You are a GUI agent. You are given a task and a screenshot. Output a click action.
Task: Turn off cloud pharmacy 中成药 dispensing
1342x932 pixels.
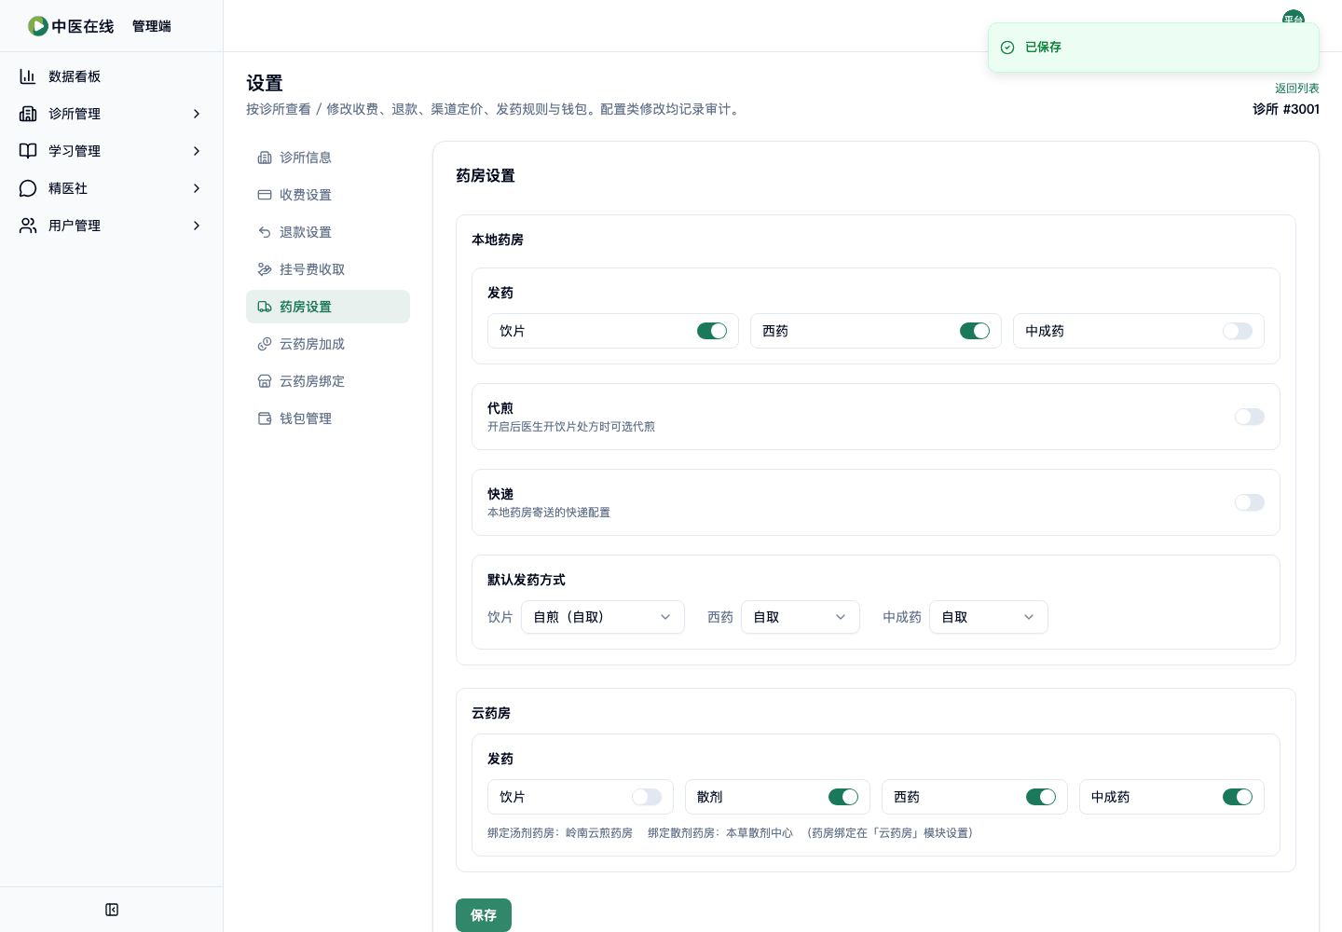(1238, 797)
